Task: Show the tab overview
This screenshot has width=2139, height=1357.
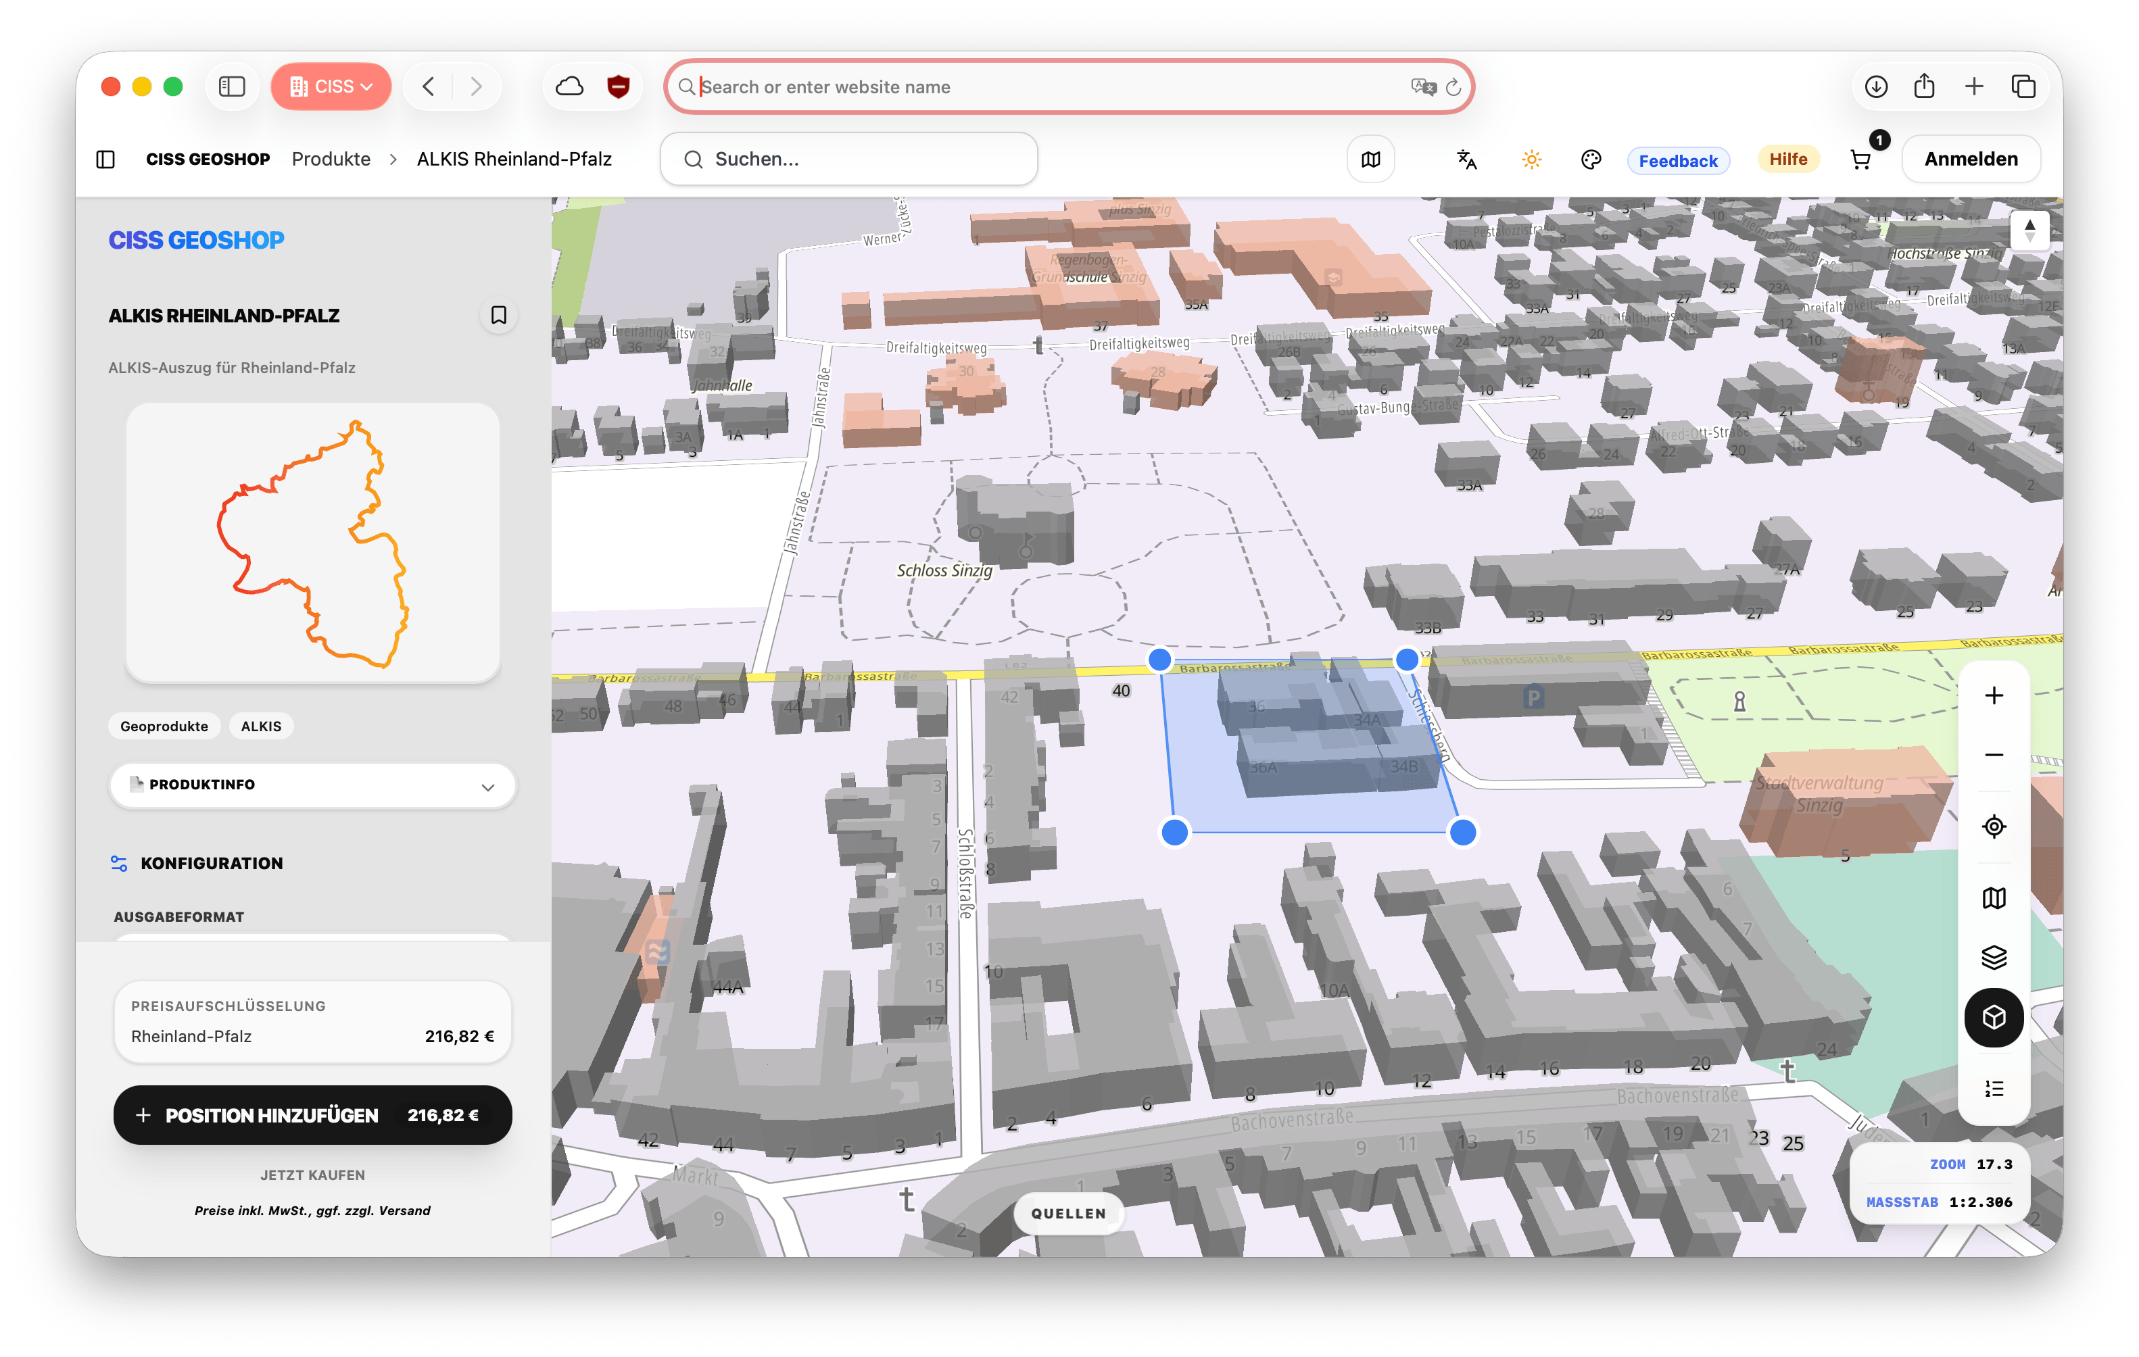Action: click(2023, 86)
